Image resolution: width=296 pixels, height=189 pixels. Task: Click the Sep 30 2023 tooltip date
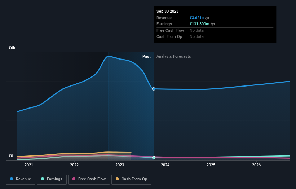pos(167,11)
